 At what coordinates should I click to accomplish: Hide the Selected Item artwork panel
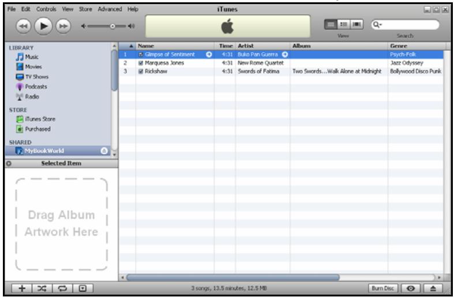click(9, 163)
